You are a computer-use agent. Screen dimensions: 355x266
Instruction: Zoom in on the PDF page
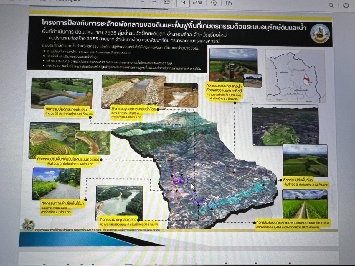pyautogui.click(x=154, y=2)
